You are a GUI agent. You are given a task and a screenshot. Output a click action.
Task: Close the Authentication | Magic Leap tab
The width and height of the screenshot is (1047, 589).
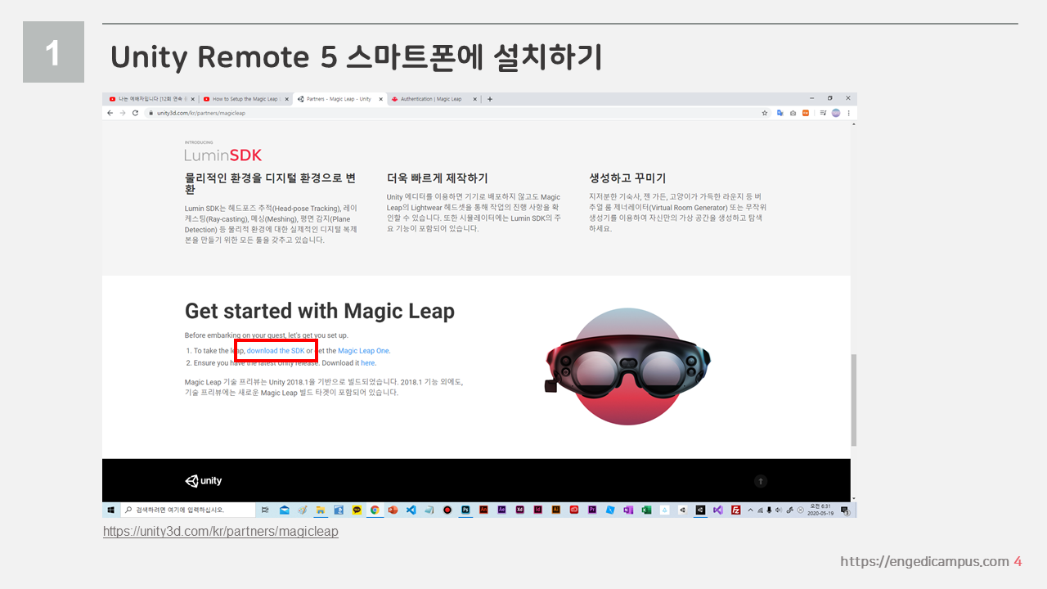pyautogui.click(x=474, y=99)
